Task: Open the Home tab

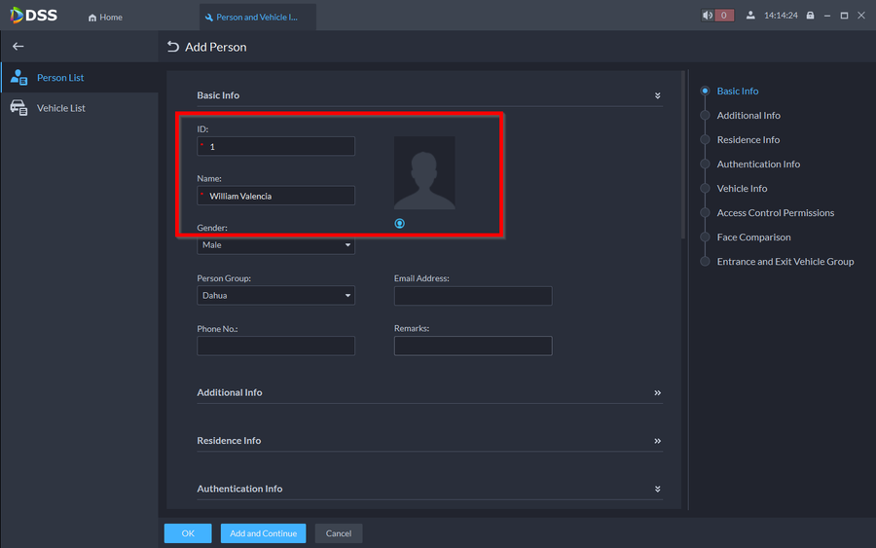Action: tap(105, 18)
